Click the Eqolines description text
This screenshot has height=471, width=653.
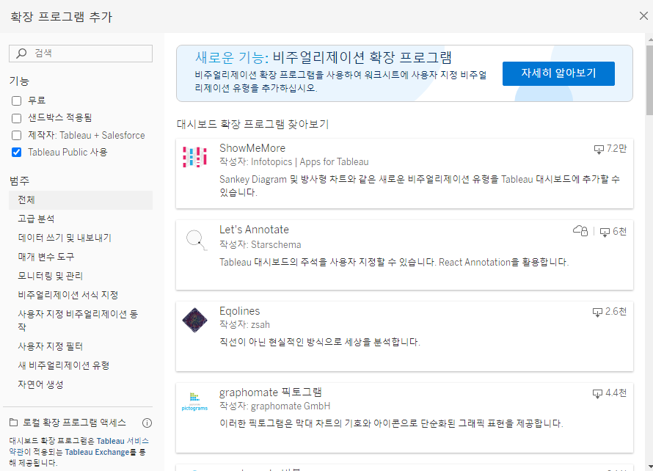(x=320, y=343)
